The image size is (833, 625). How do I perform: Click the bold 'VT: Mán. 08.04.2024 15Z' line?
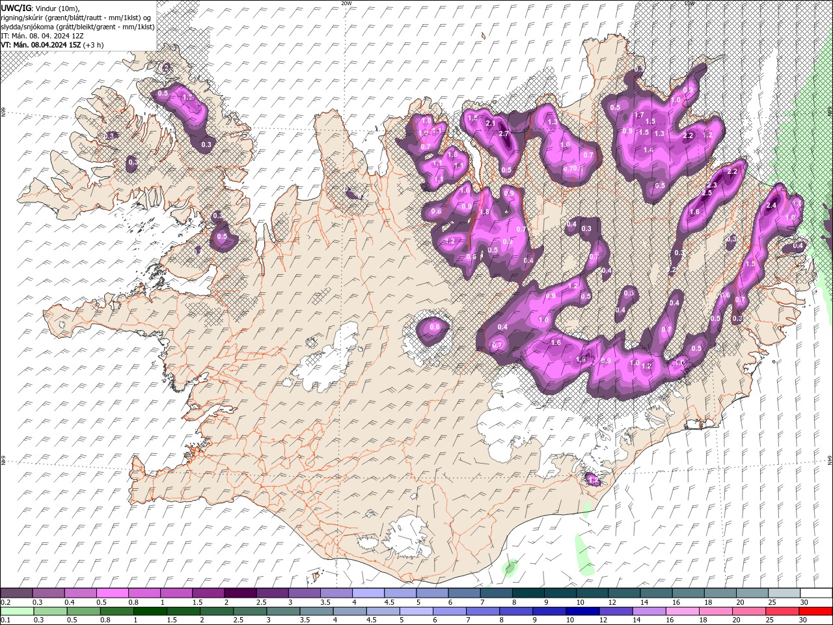(40, 45)
